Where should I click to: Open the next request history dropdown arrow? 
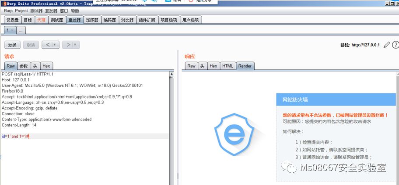coord(76,45)
